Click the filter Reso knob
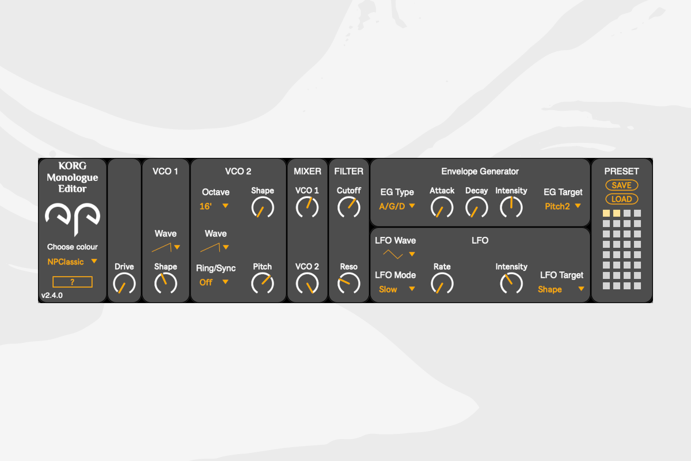The image size is (691, 461). [348, 284]
